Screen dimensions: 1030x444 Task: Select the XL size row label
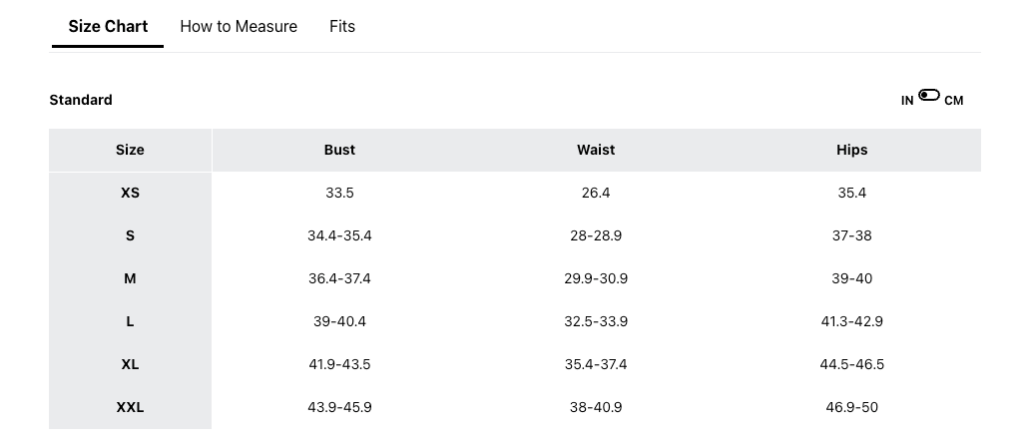[130, 364]
